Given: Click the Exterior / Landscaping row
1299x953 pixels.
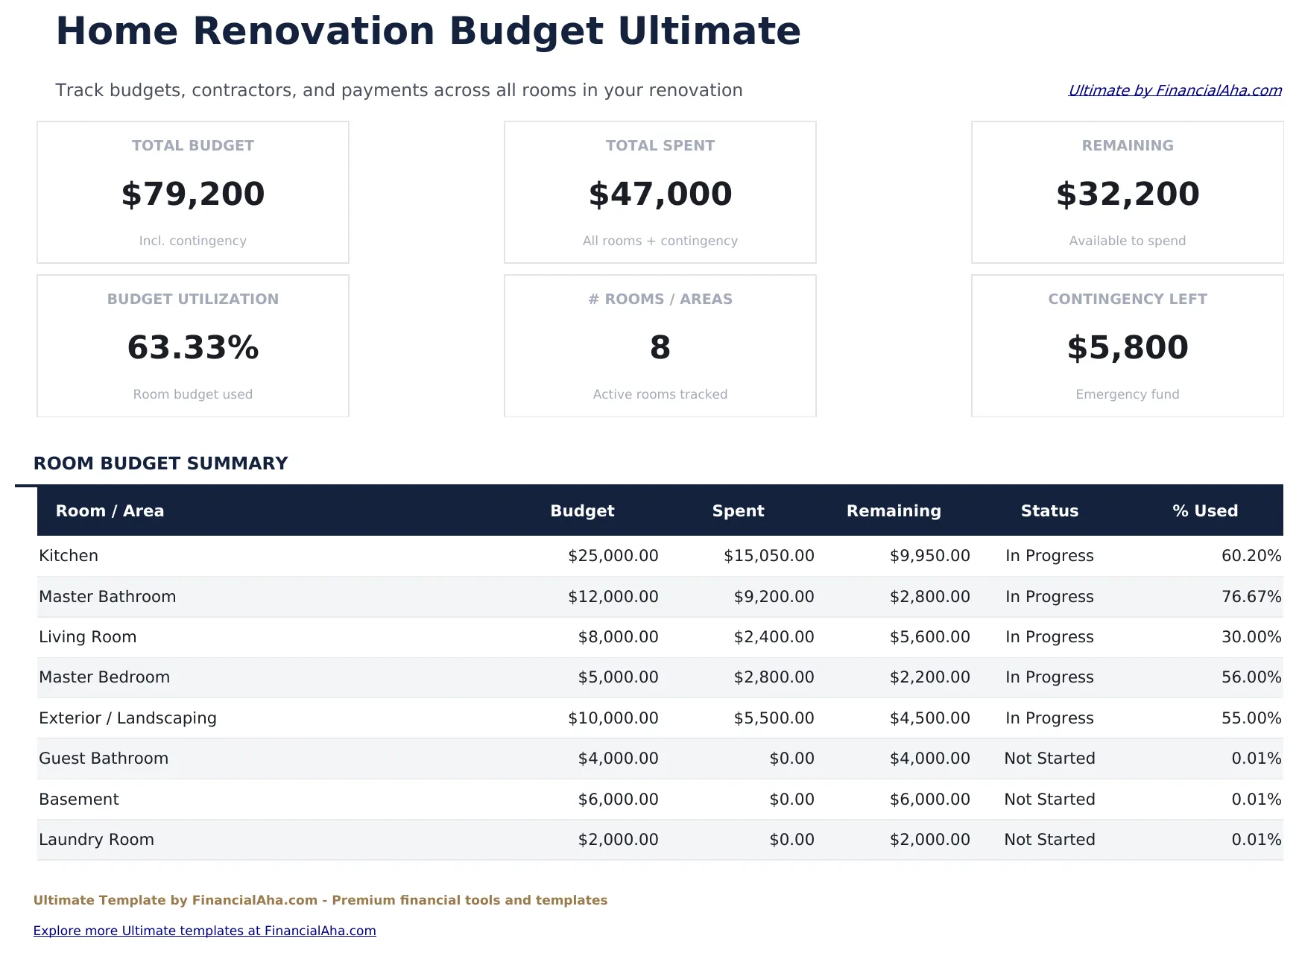Looking at the screenshot, I should (298, 718).
